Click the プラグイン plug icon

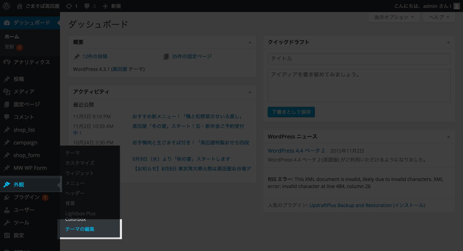click(x=7, y=197)
